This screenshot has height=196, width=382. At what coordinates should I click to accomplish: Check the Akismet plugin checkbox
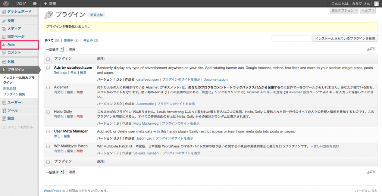(48, 87)
